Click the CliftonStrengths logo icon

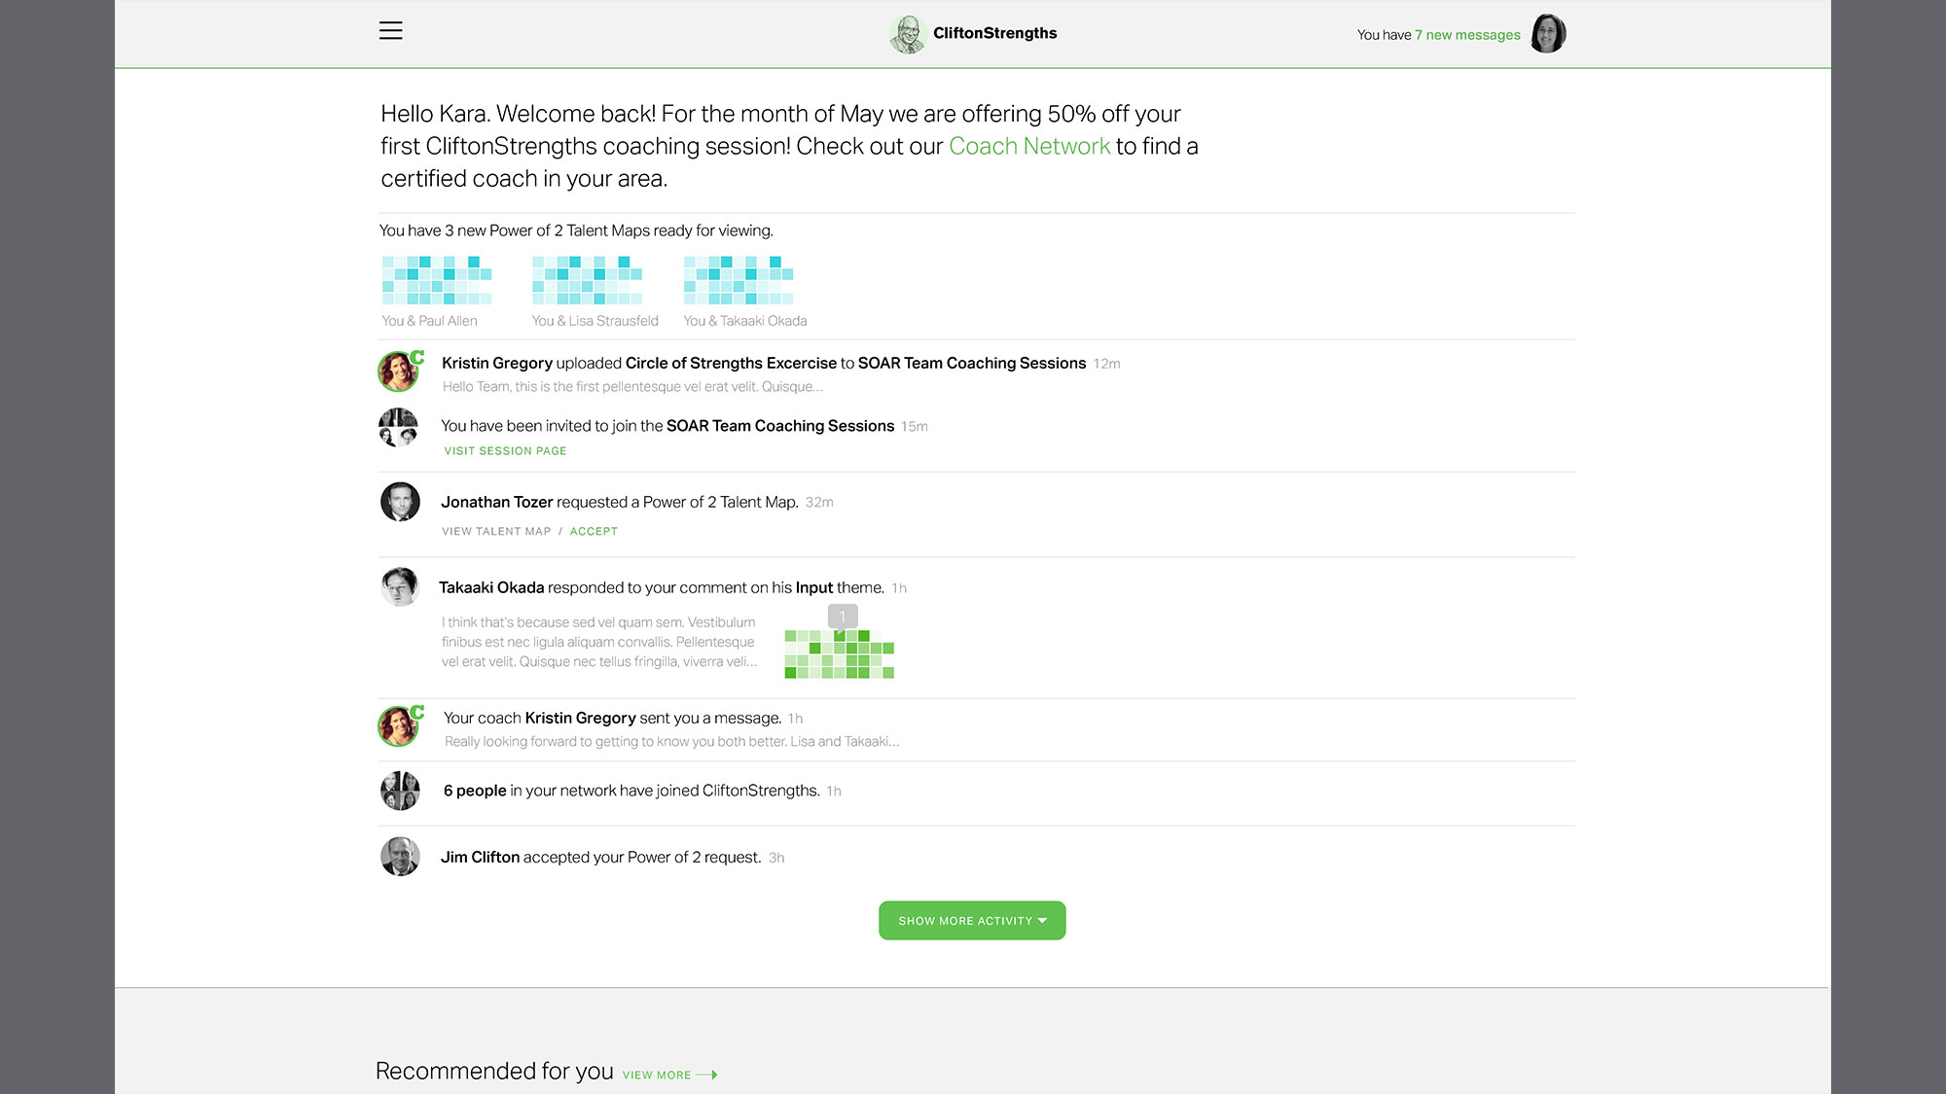907,34
